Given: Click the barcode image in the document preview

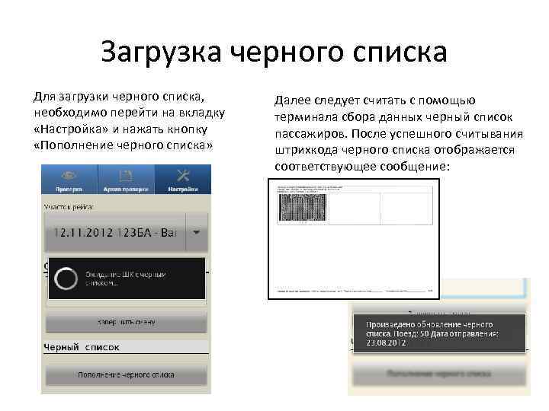Looking at the screenshot, I should [303, 207].
